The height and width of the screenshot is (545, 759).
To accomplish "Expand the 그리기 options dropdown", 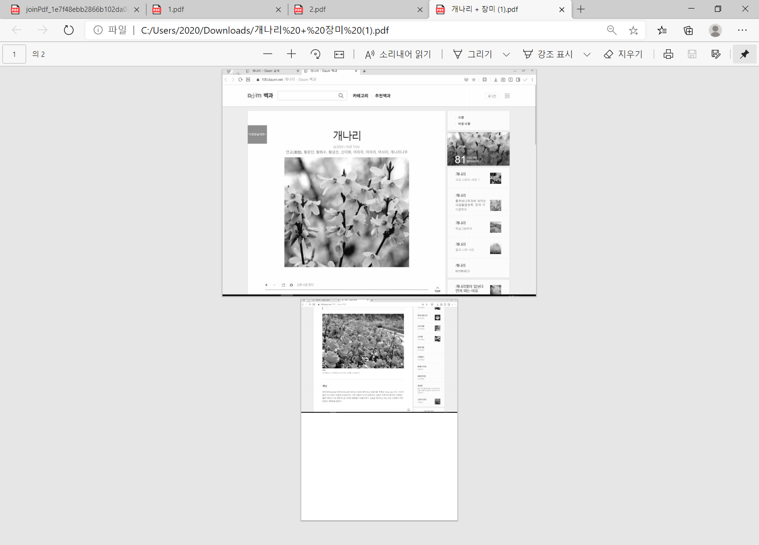I will [506, 54].
